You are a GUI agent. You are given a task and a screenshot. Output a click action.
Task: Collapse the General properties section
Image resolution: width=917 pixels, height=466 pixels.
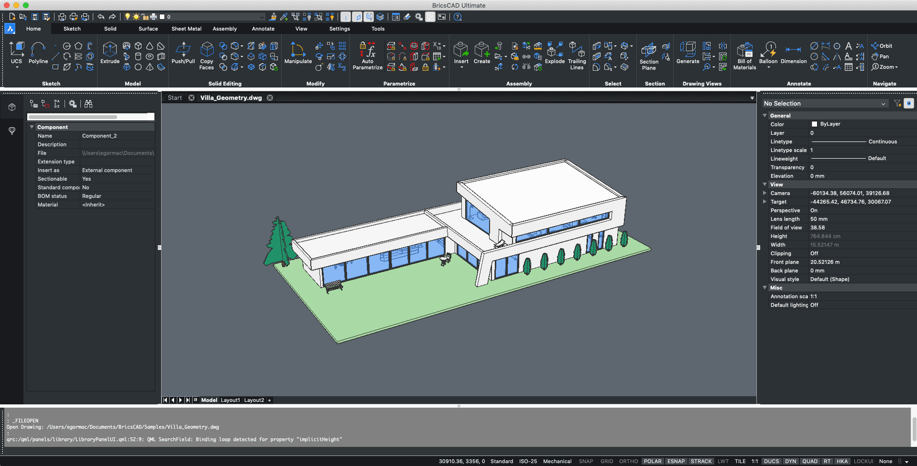tap(765, 115)
